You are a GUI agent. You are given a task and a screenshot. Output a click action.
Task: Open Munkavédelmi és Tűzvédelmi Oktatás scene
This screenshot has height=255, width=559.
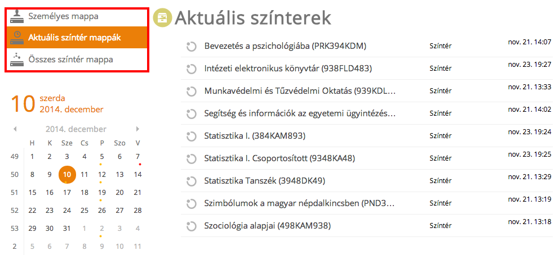tap(300, 91)
